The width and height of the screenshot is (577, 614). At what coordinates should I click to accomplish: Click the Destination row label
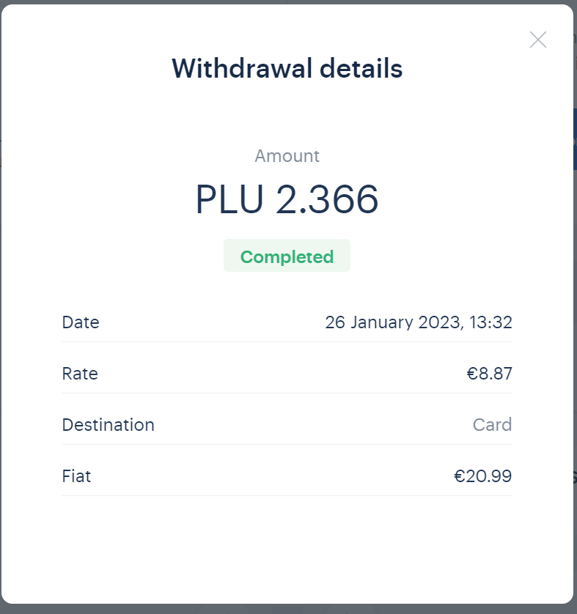[x=108, y=425]
